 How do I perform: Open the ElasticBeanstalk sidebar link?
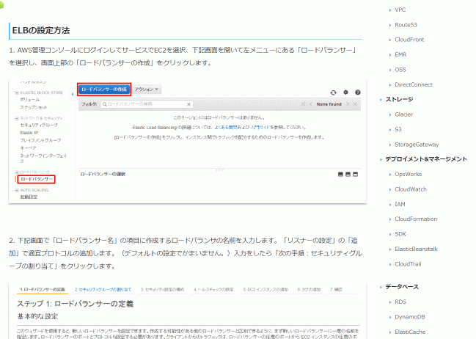click(x=416, y=249)
